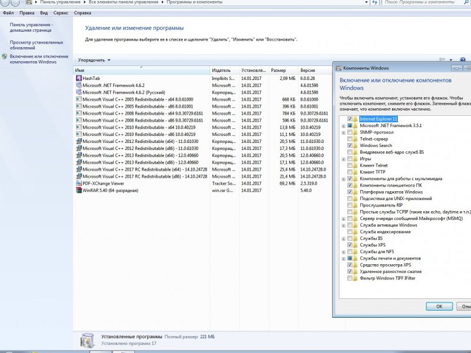Click folder icon next to Игры

point(356,159)
